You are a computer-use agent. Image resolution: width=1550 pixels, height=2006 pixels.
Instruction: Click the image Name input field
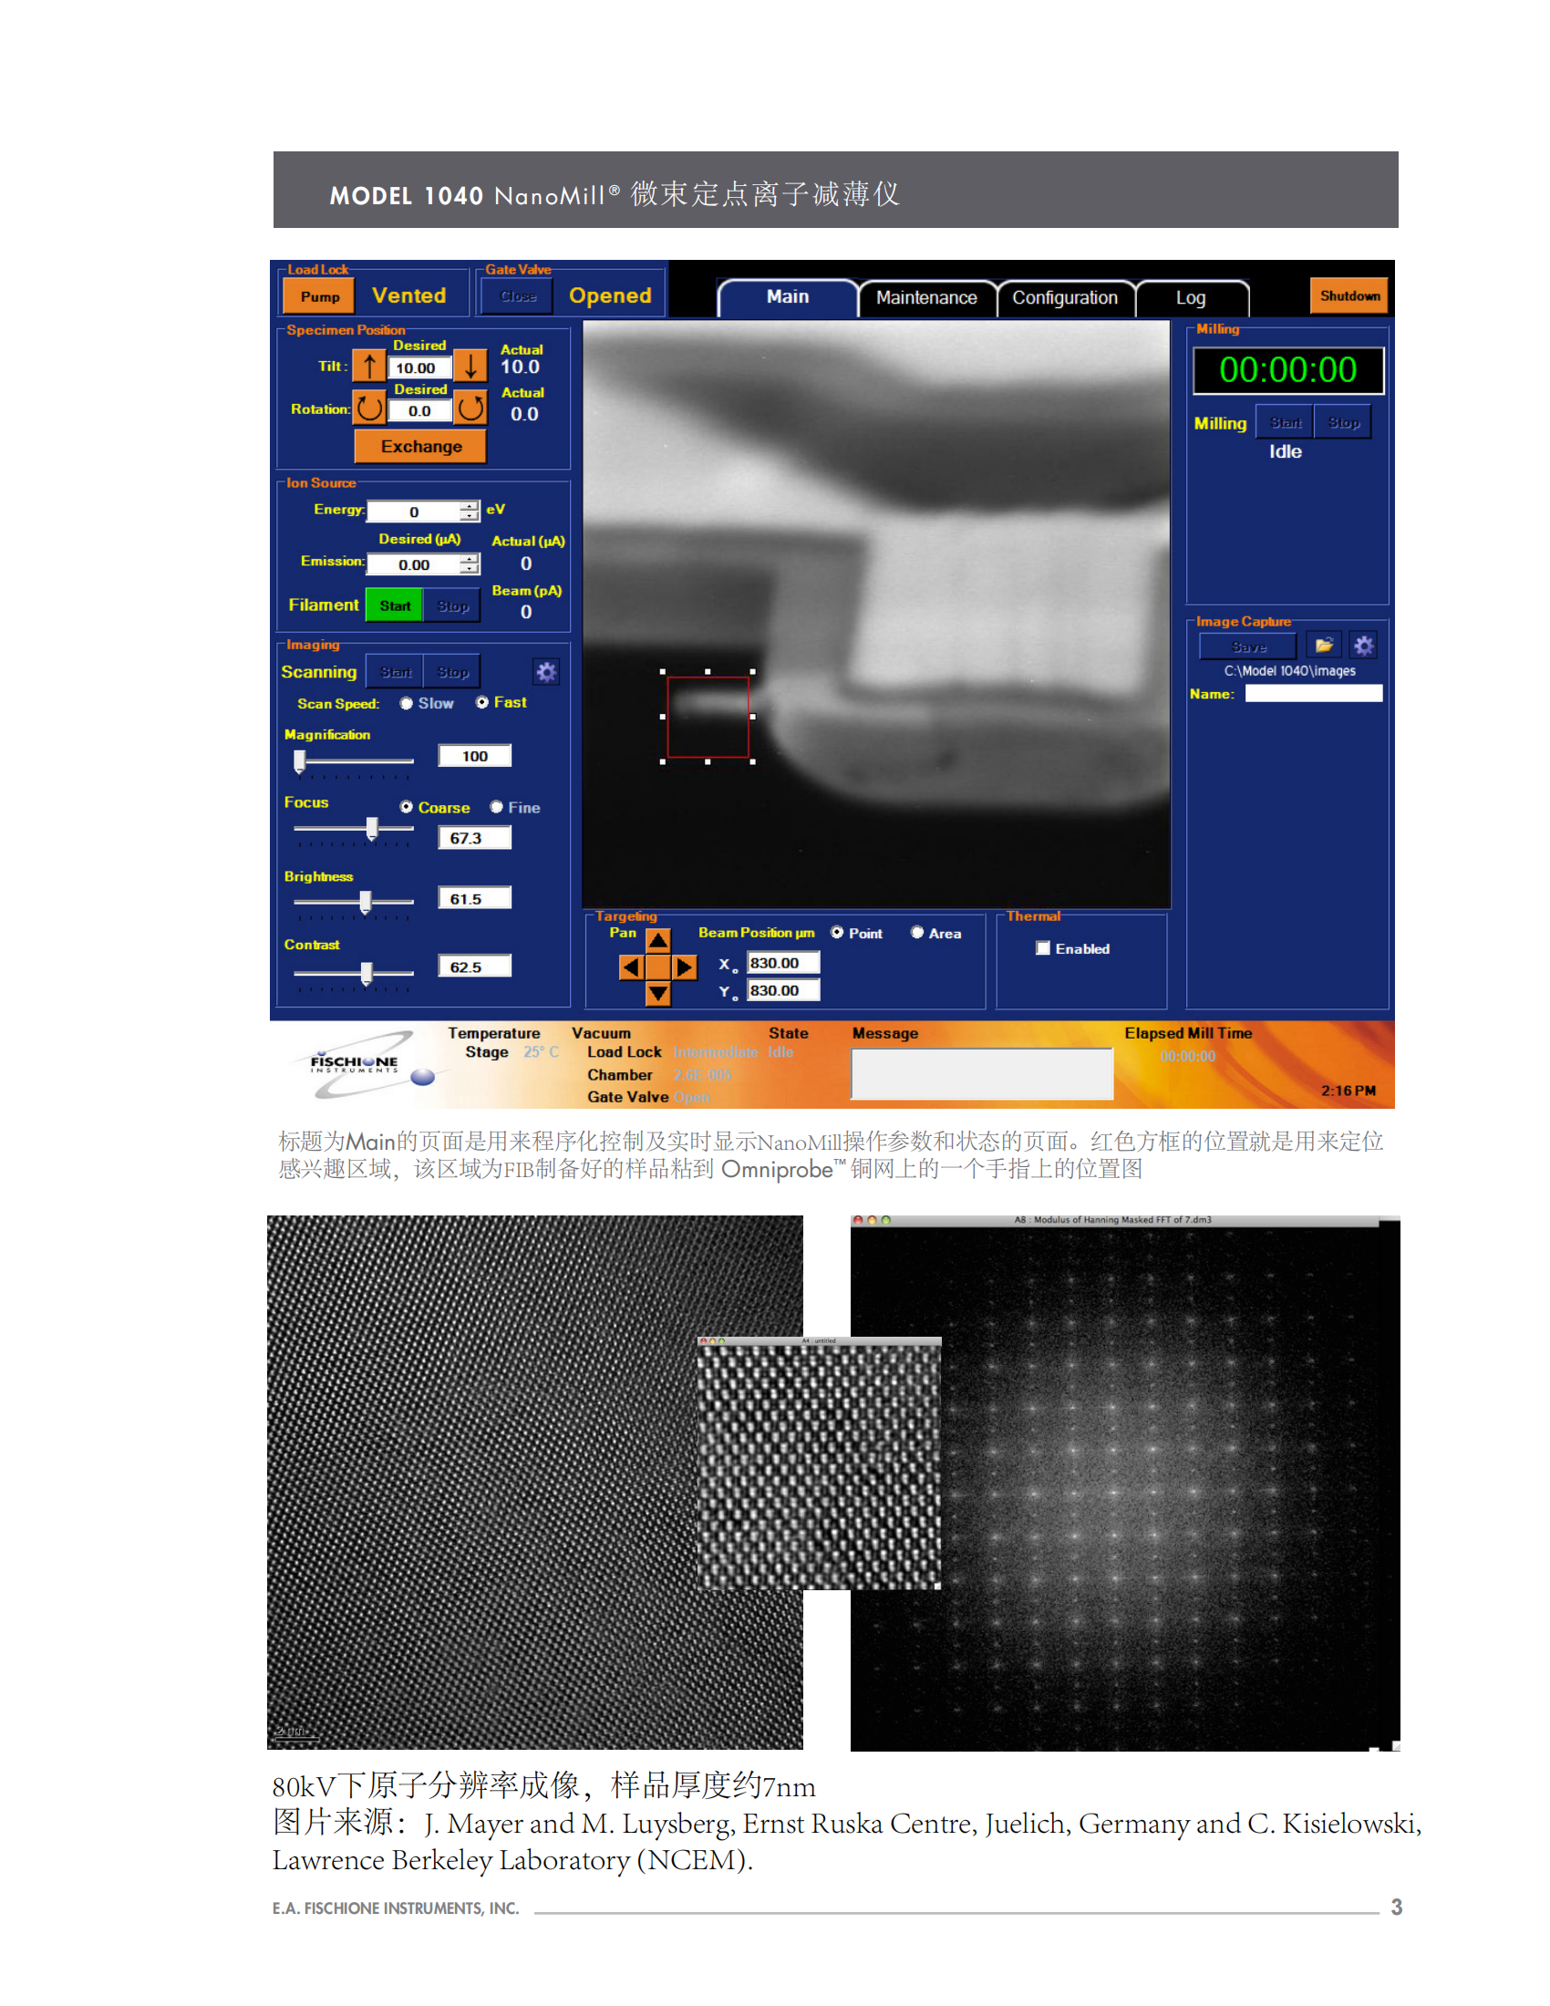(x=1313, y=694)
